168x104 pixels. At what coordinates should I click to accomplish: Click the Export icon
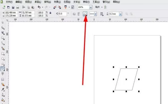tap(59, 7)
